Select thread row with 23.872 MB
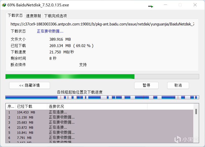205x147 pixels. click(99, 127)
